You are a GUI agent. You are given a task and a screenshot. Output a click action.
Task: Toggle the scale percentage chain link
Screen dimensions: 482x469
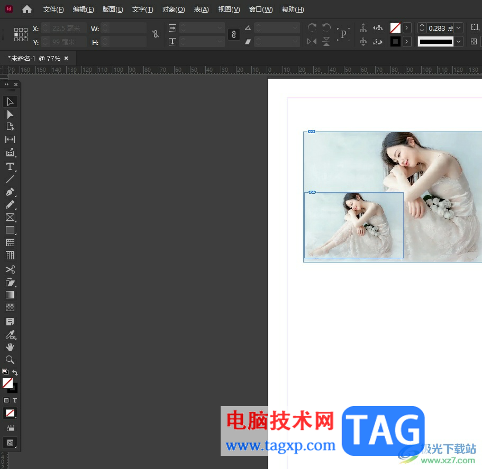[233, 34]
